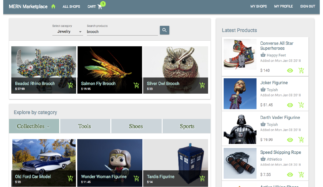
Task: View the Speed Skipping Rope product
Action: click(290, 174)
